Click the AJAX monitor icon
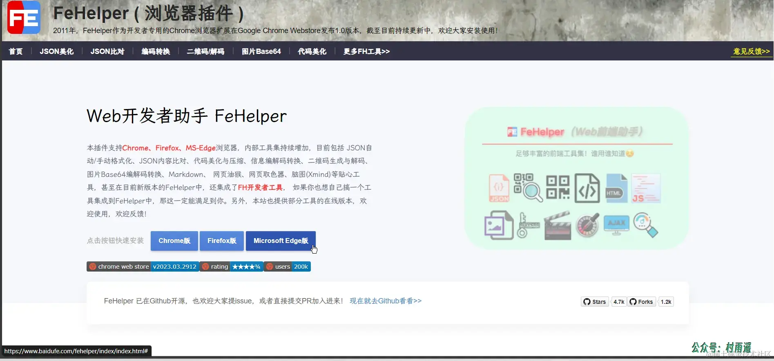 [616, 225]
